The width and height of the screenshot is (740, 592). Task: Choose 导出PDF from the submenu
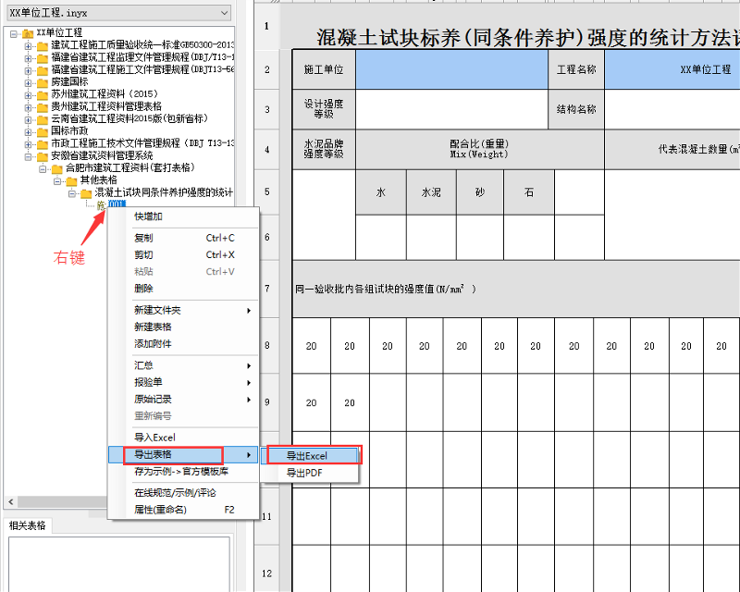[303, 473]
